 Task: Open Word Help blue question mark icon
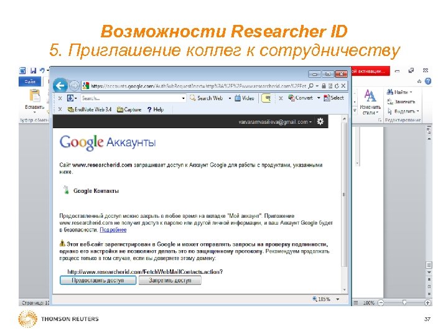pos(428,81)
